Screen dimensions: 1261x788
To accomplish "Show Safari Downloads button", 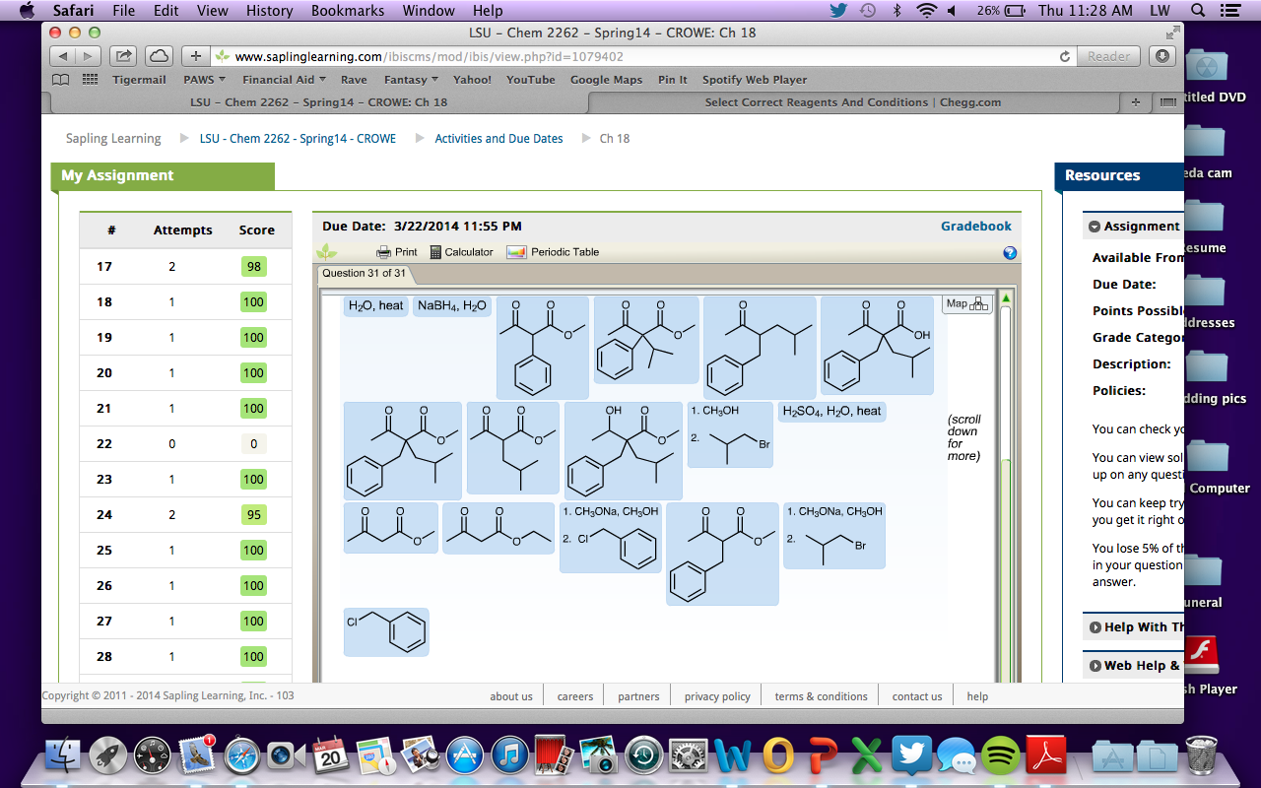I will 1162,56.
